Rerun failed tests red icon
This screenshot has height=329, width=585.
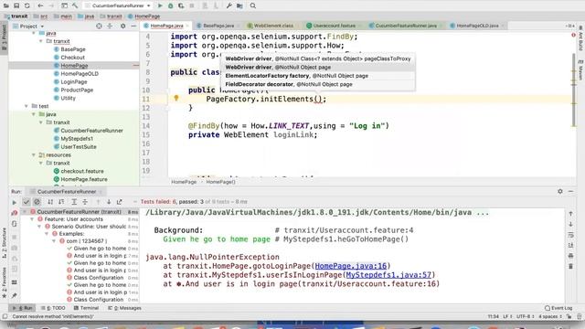15,213
